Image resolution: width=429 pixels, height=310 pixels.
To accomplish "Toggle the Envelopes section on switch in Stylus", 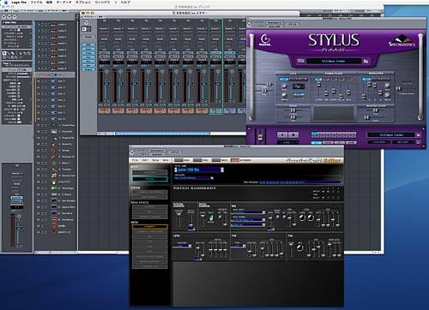I will tap(366, 79).
